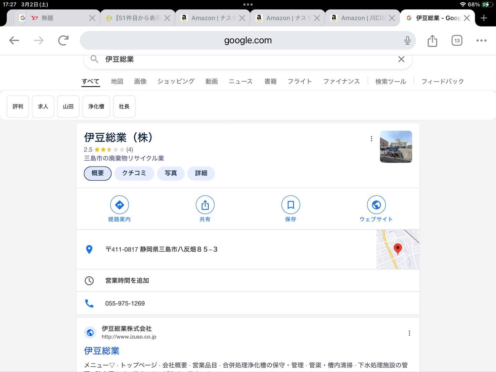The width and height of the screenshot is (496, 372).
Task: Tap the 経路案内 directions icon
Action: click(120, 205)
